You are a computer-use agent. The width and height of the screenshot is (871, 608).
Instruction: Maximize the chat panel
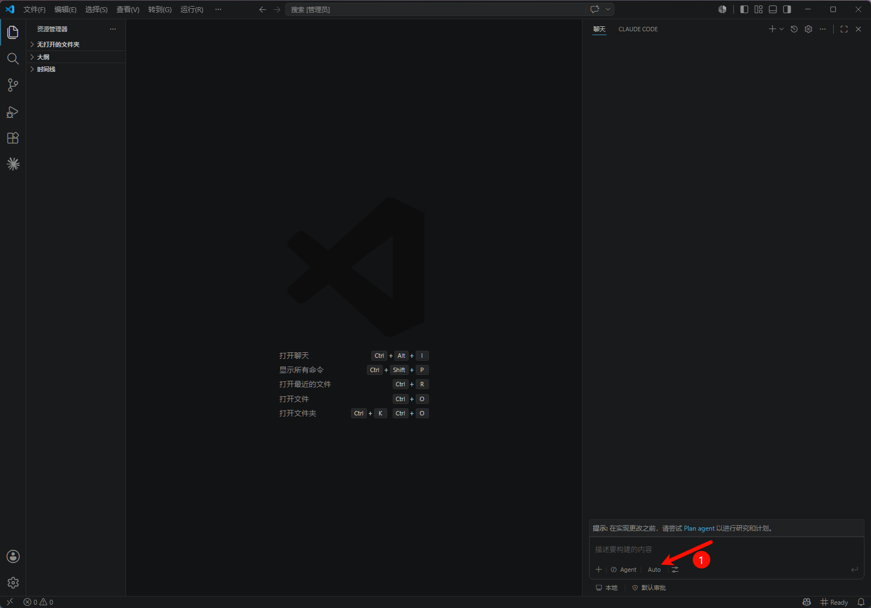coord(844,29)
